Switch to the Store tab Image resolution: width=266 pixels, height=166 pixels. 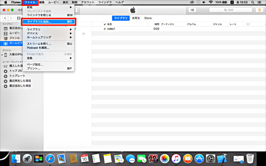[148, 18]
